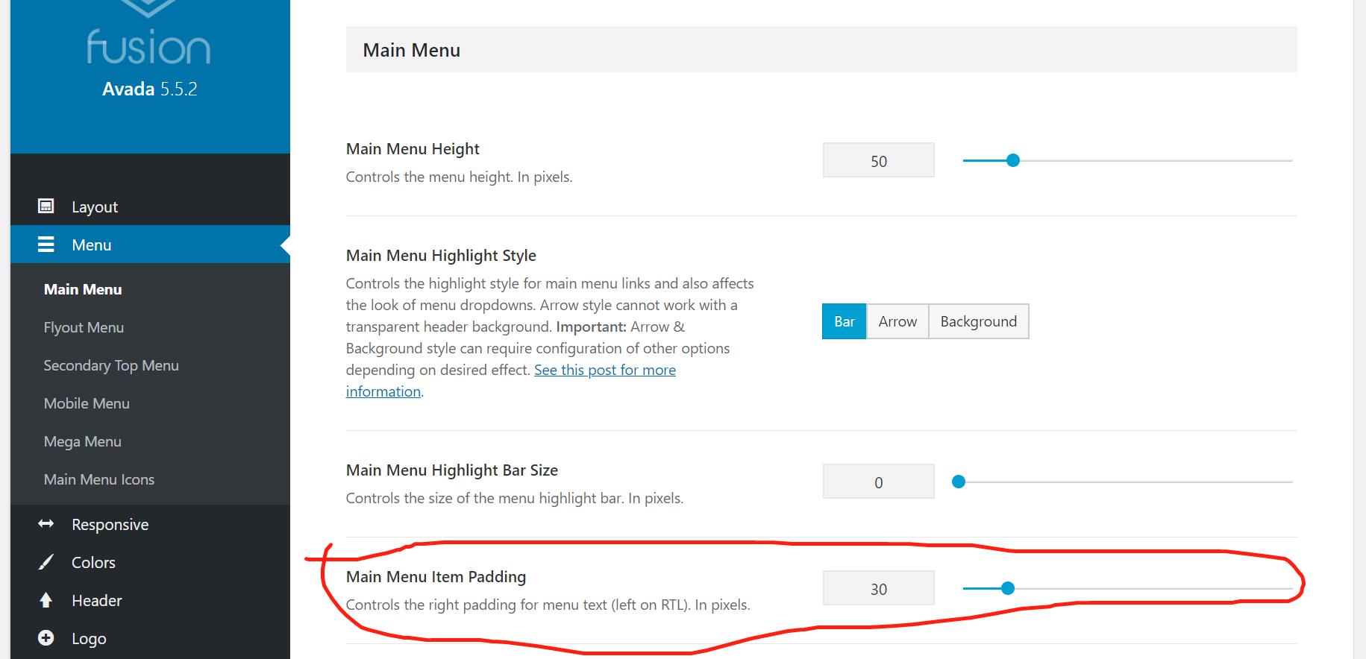
Task: Click the Colors brush icon
Action: click(46, 562)
